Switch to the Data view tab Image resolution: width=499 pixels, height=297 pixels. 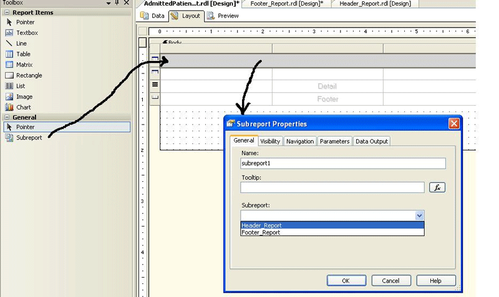152,16
